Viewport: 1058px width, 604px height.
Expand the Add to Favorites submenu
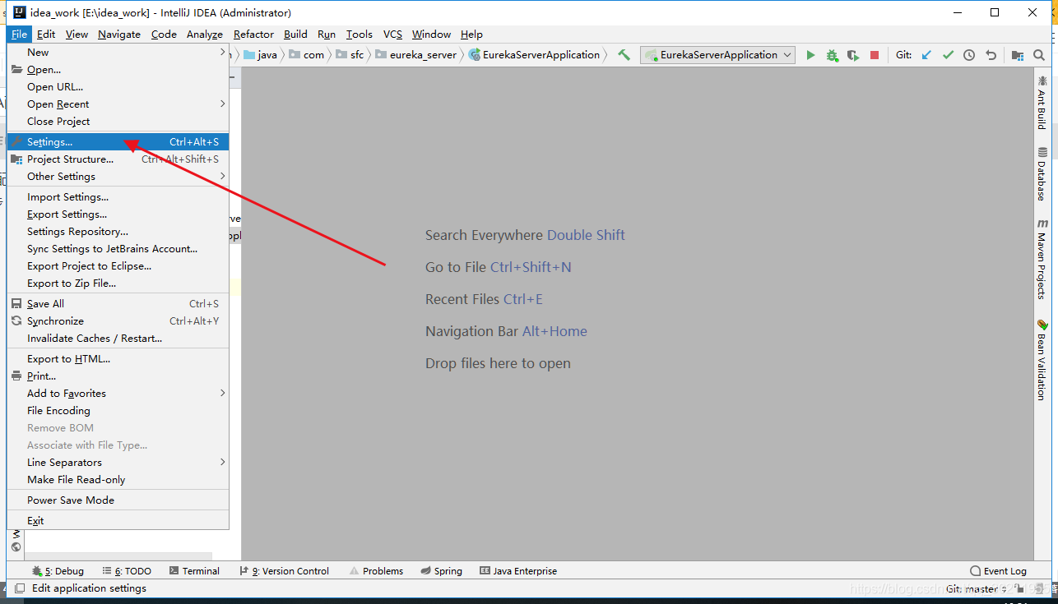[x=118, y=394]
